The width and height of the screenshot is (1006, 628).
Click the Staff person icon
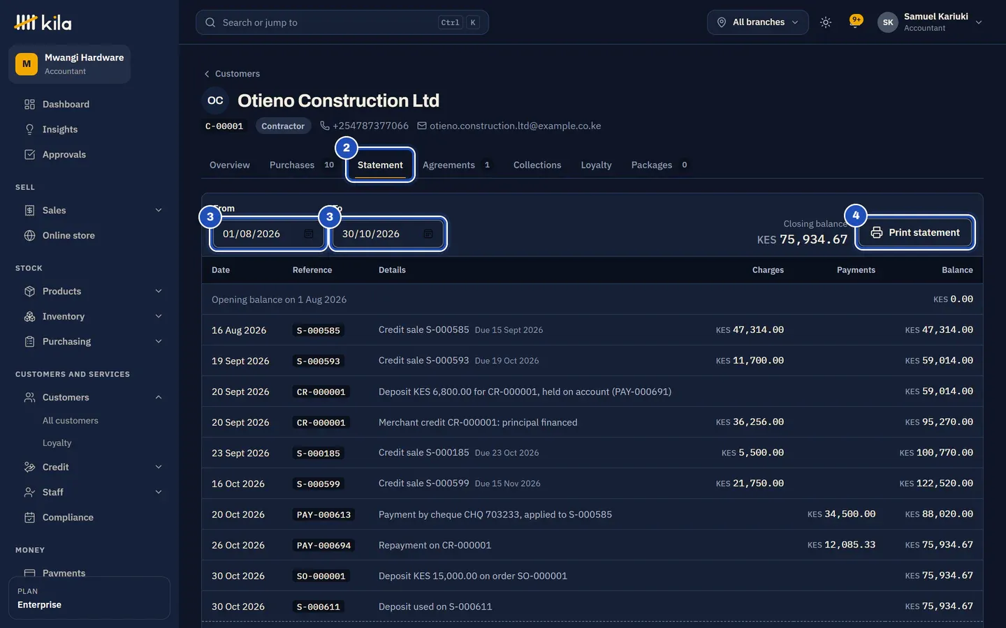[29, 492]
